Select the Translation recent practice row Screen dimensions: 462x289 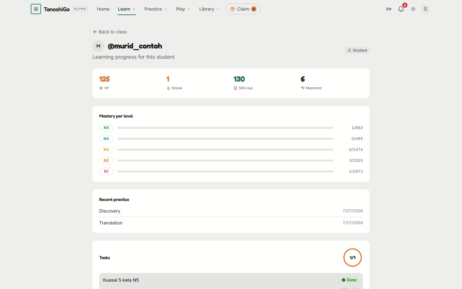(231, 223)
